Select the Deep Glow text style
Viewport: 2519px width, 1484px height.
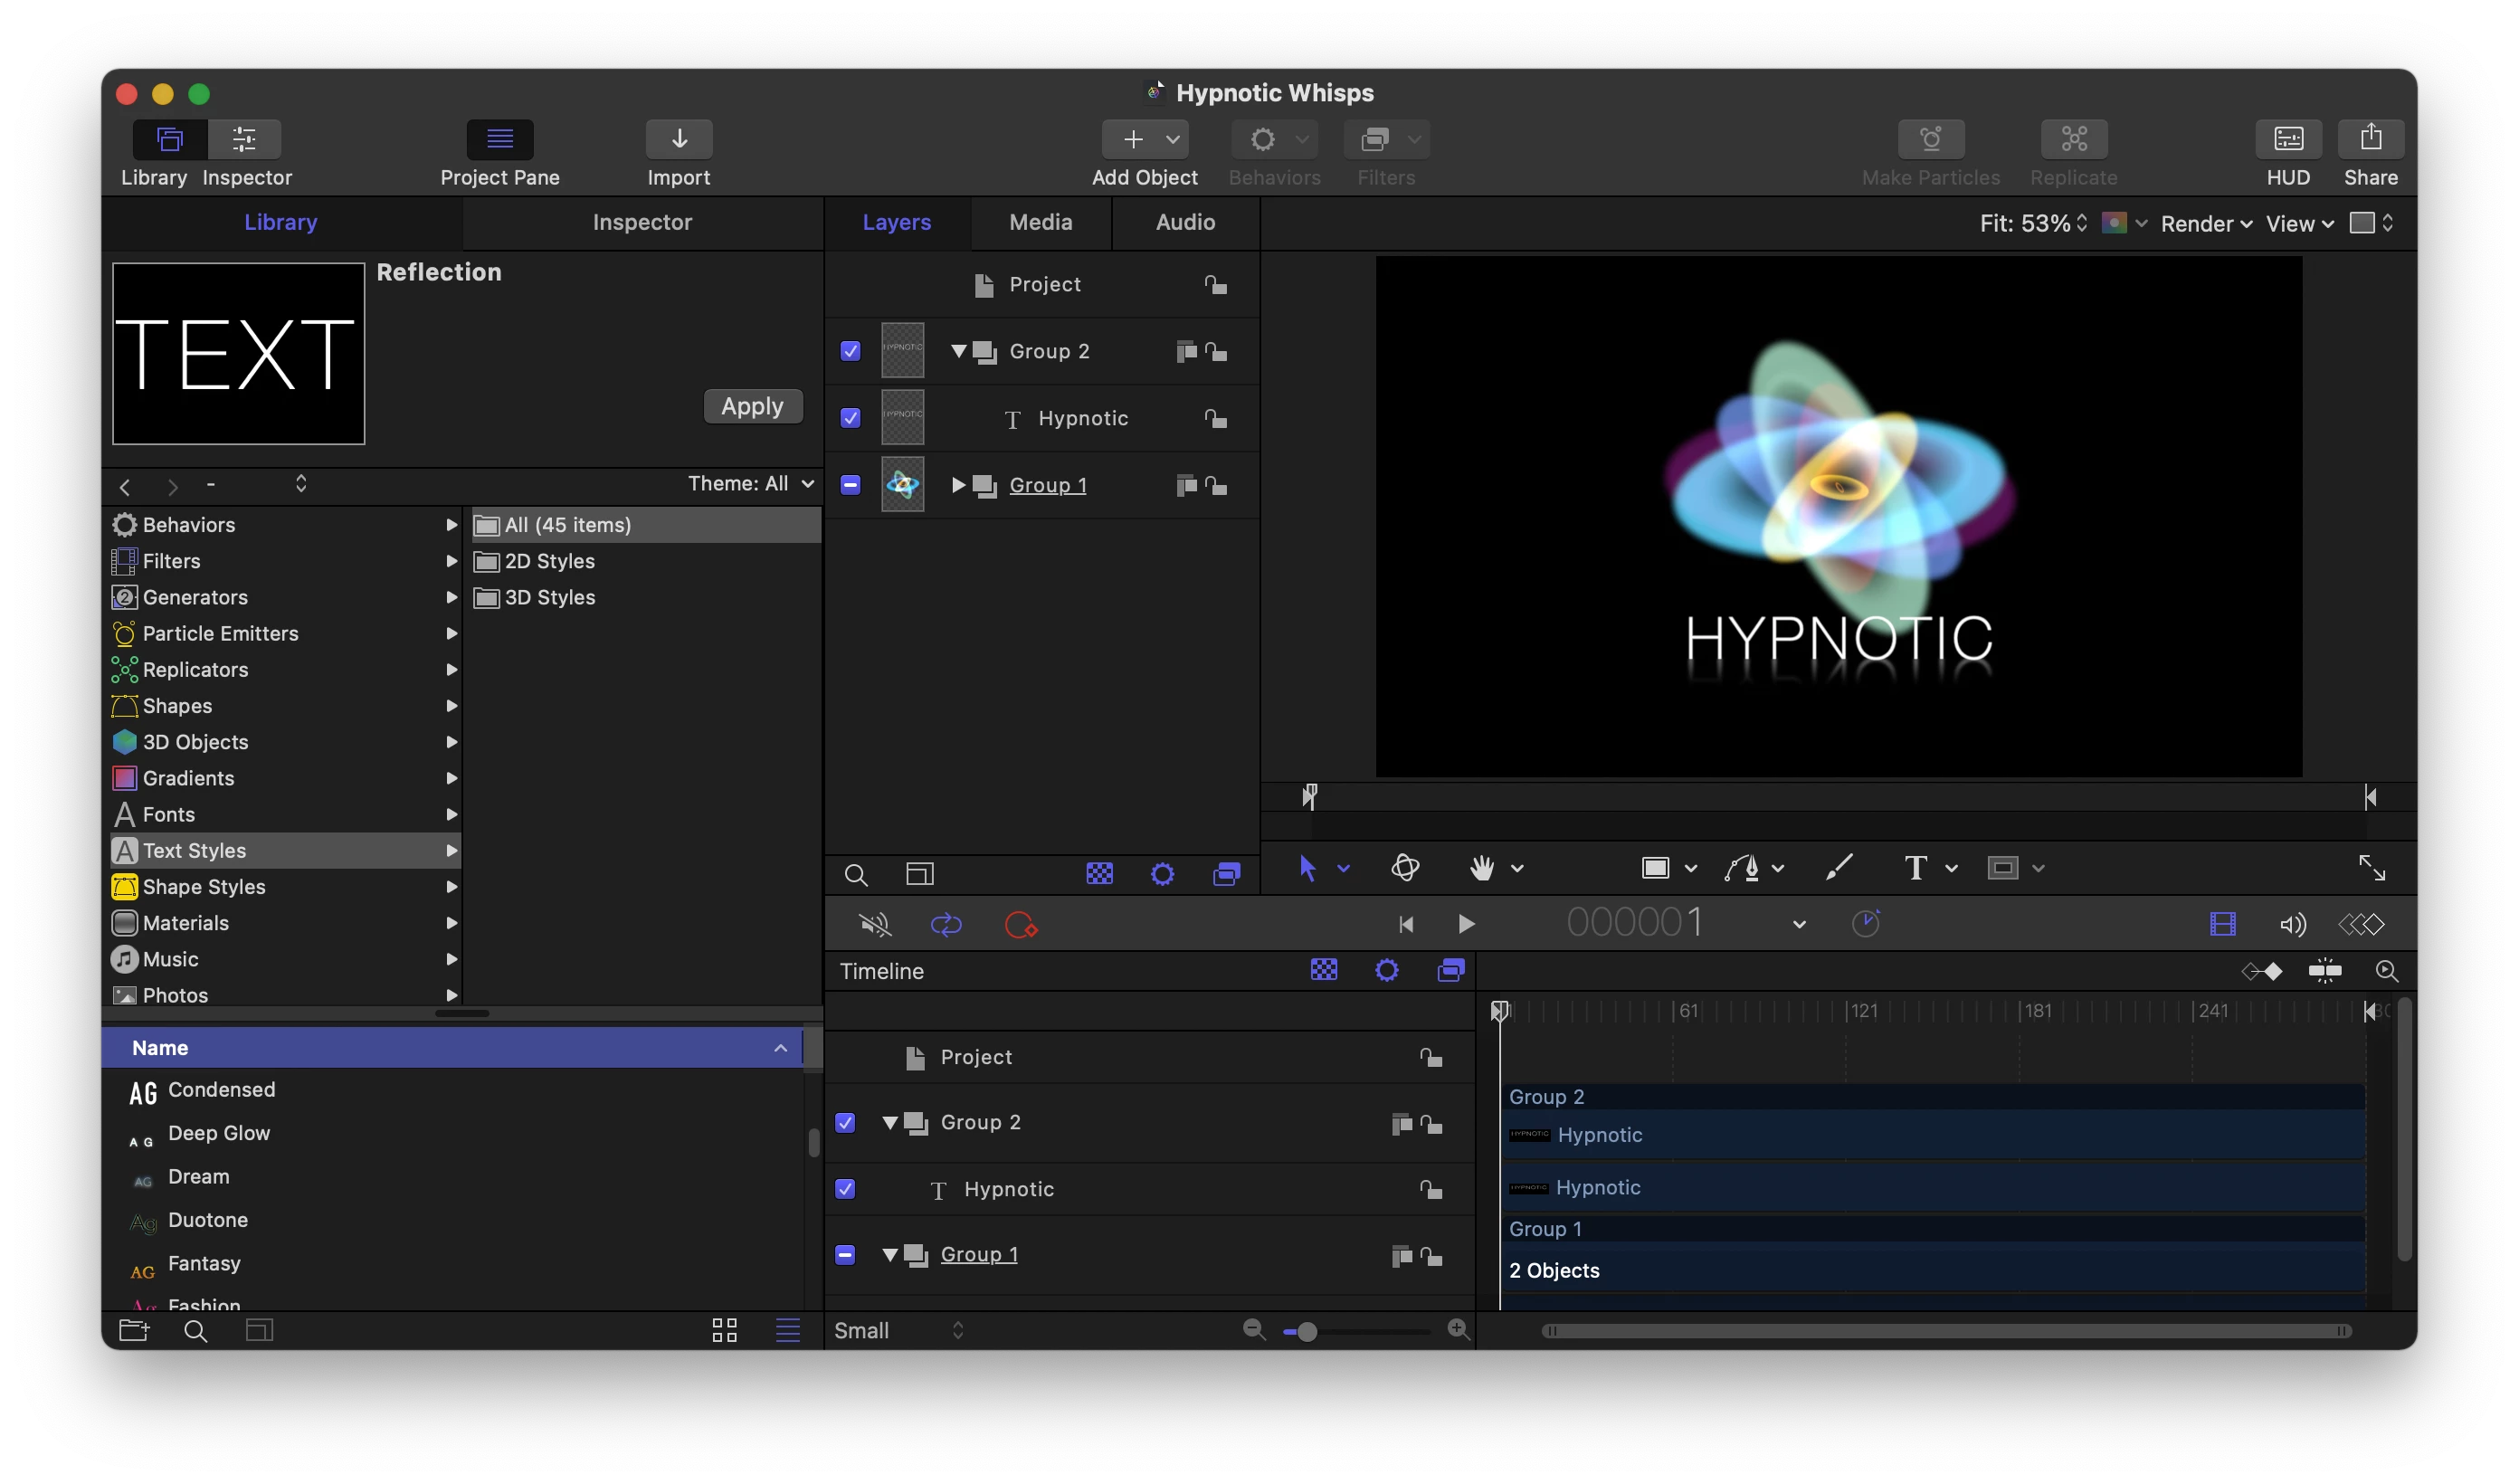(219, 1133)
